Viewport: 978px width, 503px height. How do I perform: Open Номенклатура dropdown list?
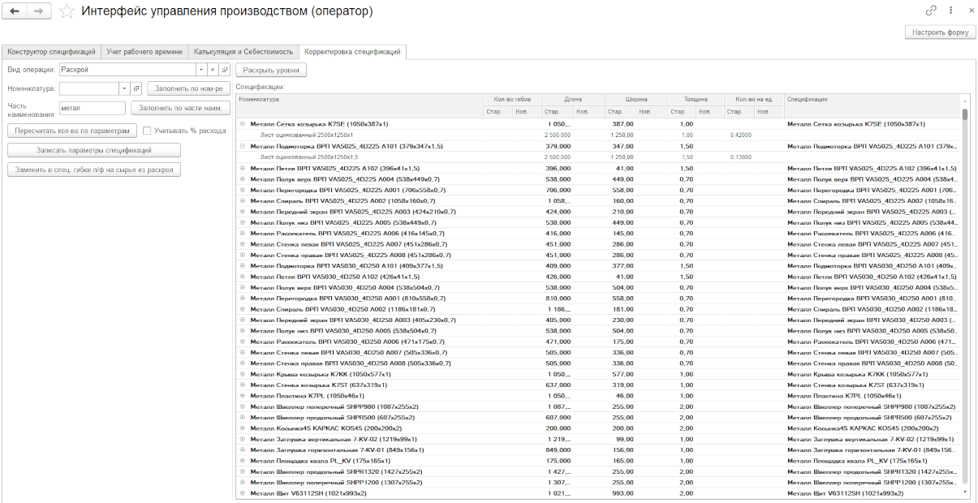pos(123,88)
